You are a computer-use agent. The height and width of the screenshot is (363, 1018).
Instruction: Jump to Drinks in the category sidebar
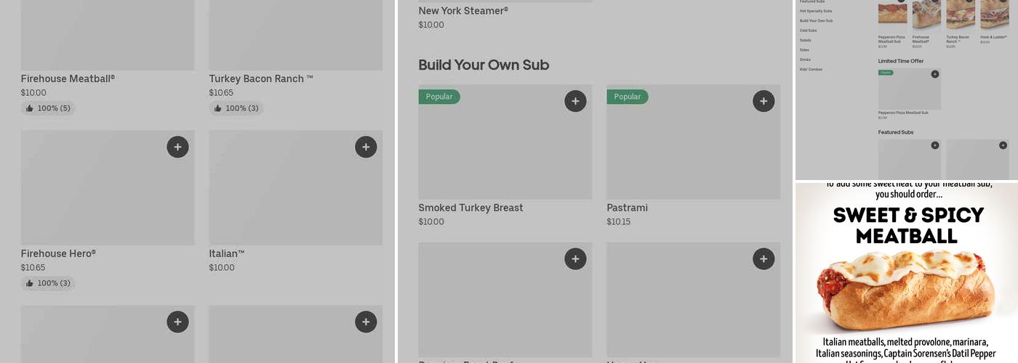806,60
